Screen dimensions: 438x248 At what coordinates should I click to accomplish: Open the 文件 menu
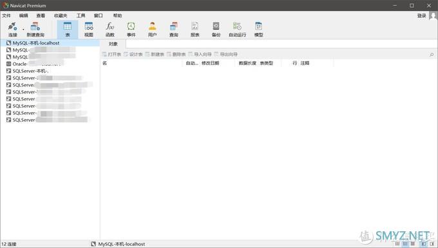point(6,15)
